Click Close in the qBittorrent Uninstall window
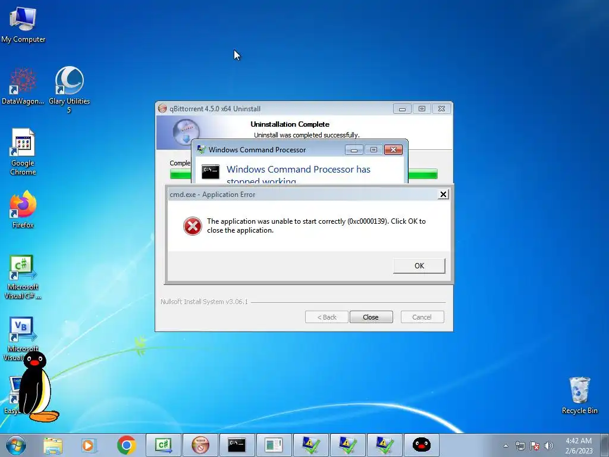 371,317
